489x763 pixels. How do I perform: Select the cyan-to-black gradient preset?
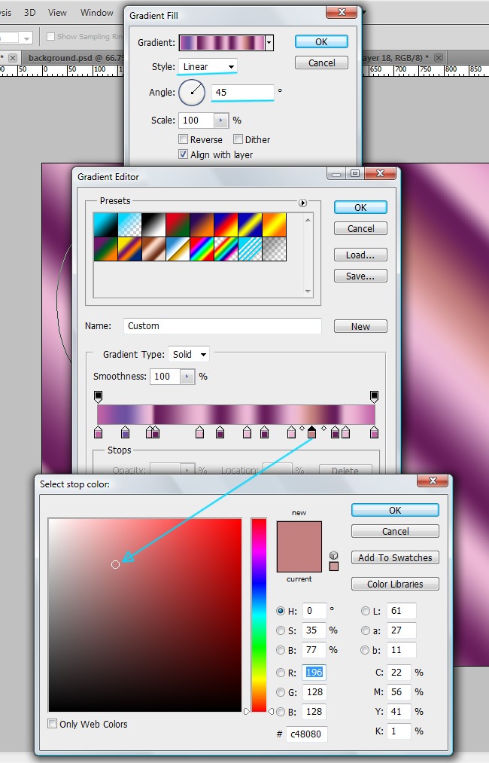tap(105, 224)
